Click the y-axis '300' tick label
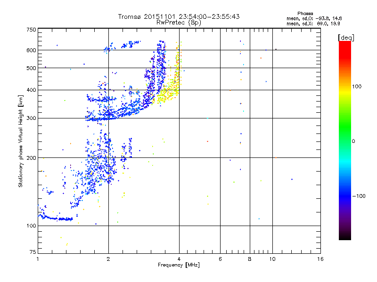The image size is (377, 282). (x=31, y=118)
